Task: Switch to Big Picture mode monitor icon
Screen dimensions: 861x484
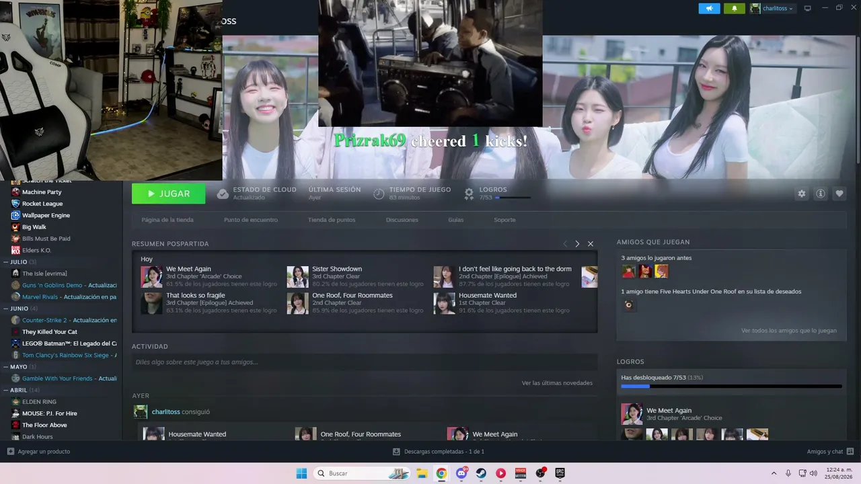Action: pyautogui.click(x=808, y=8)
